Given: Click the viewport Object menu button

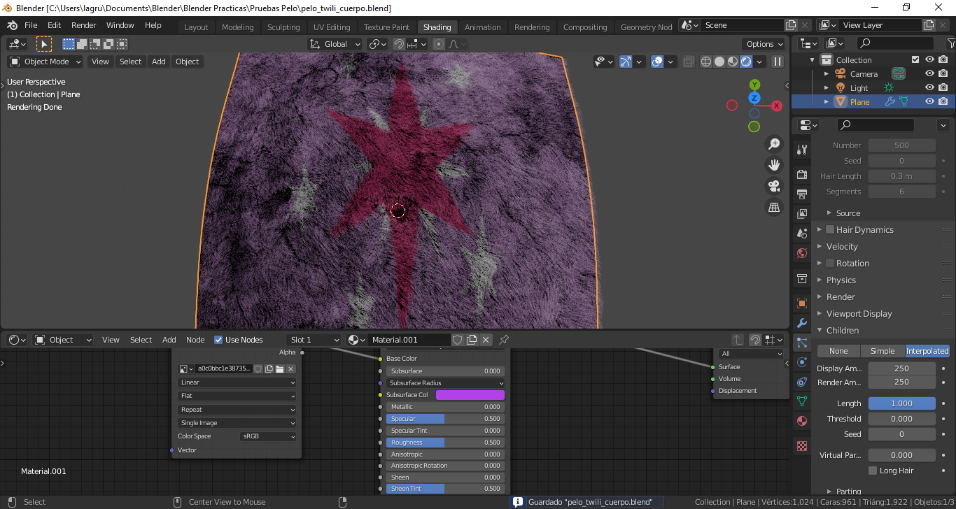Looking at the screenshot, I should coord(187,62).
